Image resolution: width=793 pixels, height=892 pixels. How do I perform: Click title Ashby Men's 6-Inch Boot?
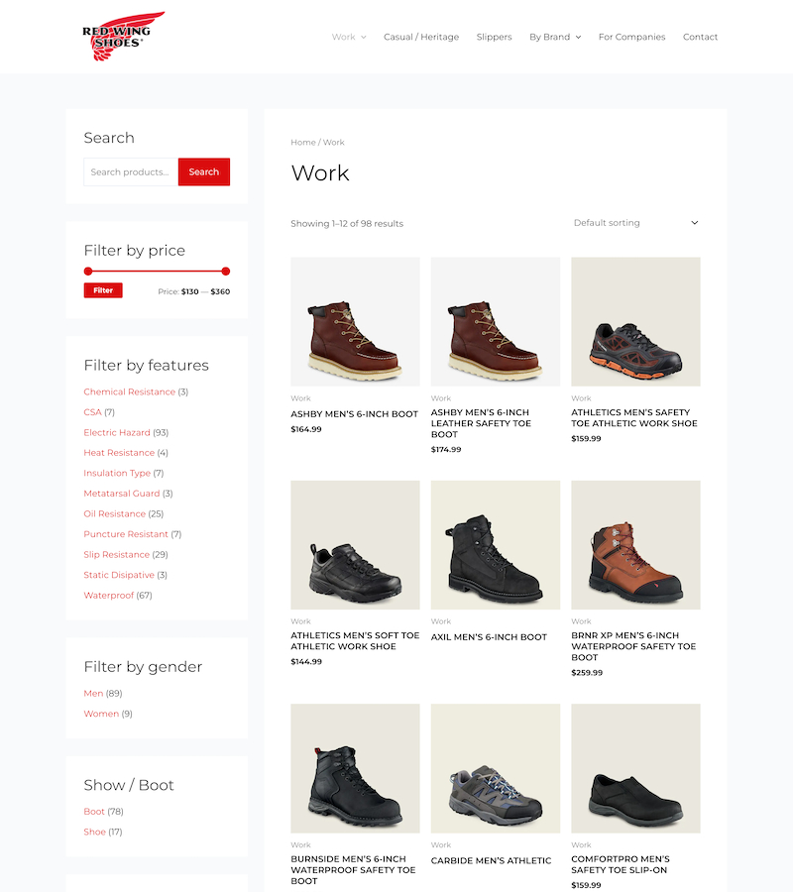(x=355, y=414)
